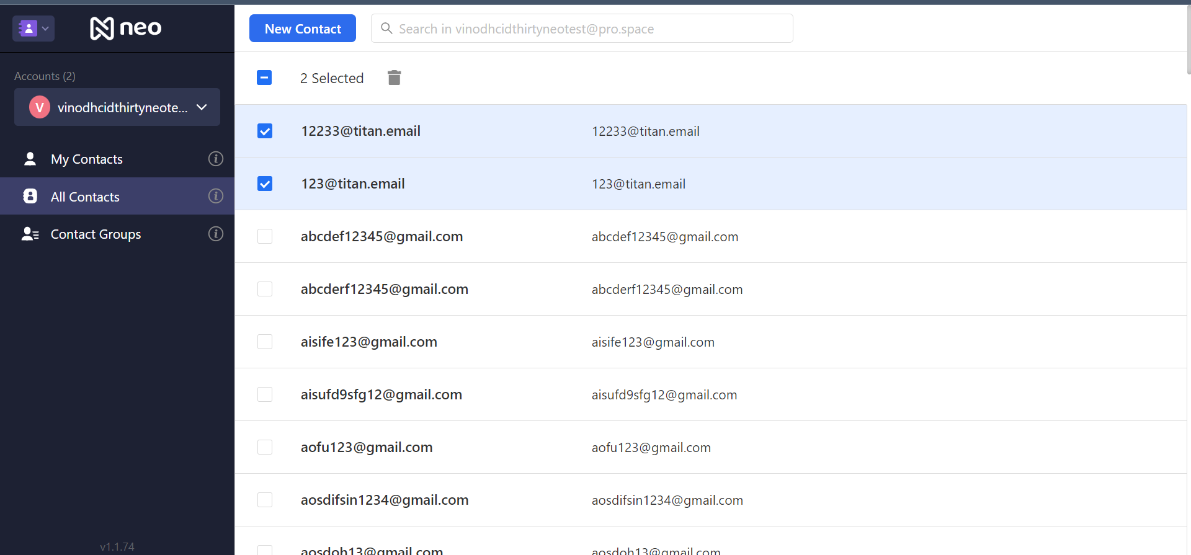This screenshot has height=555, width=1191.
Task: Open contact named abcdef12345@gmail.com
Action: click(x=381, y=236)
